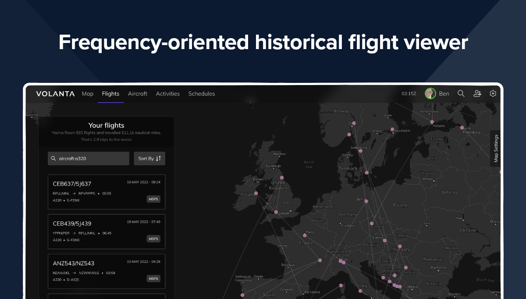The width and height of the screenshot is (526, 299).
Task: Expand the Map Settings panel
Action: coord(496,148)
